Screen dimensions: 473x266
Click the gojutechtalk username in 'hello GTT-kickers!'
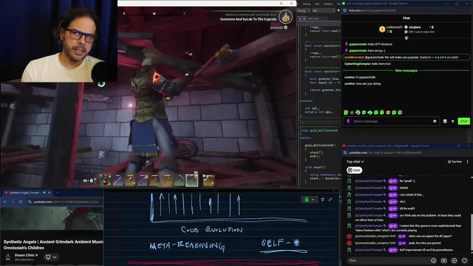pyautogui.click(x=358, y=44)
